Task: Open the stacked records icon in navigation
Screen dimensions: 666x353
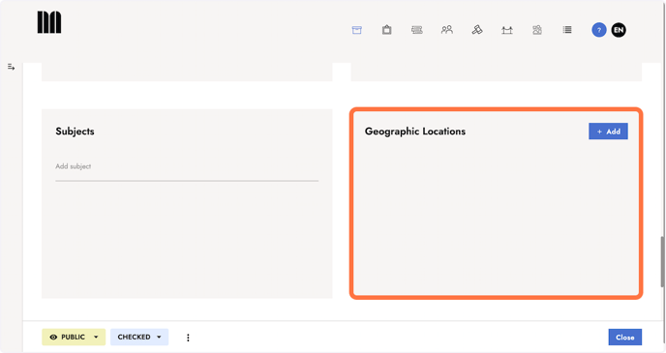Action: pyautogui.click(x=416, y=30)
